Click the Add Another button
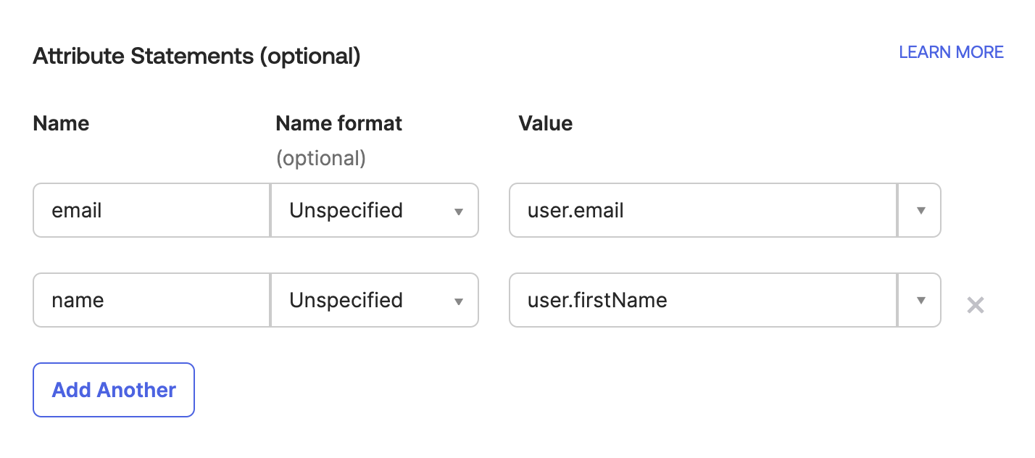Screen dimensions: 1035x458 [113, 390]
